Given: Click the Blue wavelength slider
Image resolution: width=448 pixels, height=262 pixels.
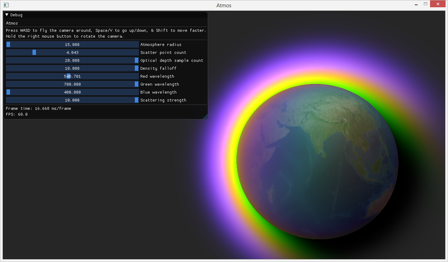Looking at the screenshot, I should tap(72, 92).
